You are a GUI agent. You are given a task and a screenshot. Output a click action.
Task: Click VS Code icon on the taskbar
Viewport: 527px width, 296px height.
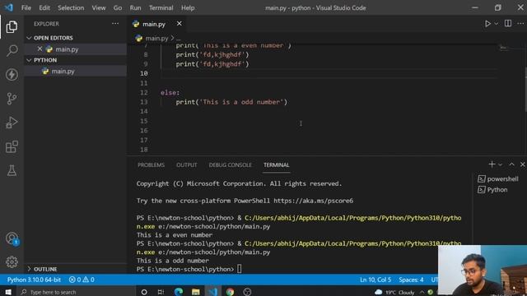[x=212, y=292]
